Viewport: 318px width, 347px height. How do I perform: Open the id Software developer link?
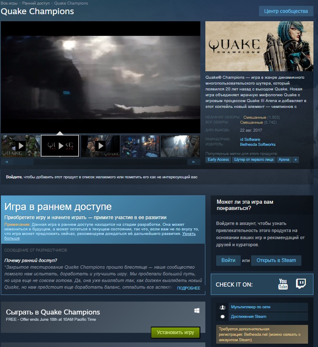click(250, 140)
